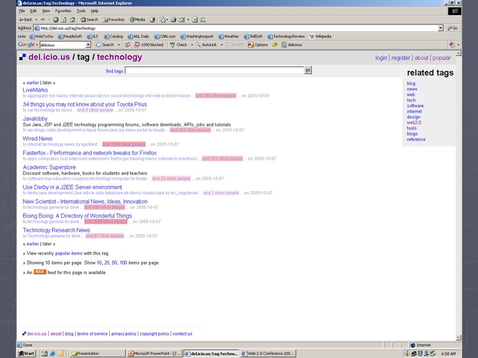Open the Help menu

pyautogui.click(x=95, y=11)
